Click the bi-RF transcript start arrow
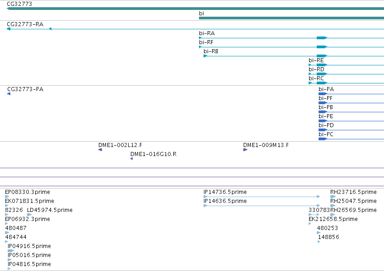This screenshot has width=384, height=271. (200, 47)
